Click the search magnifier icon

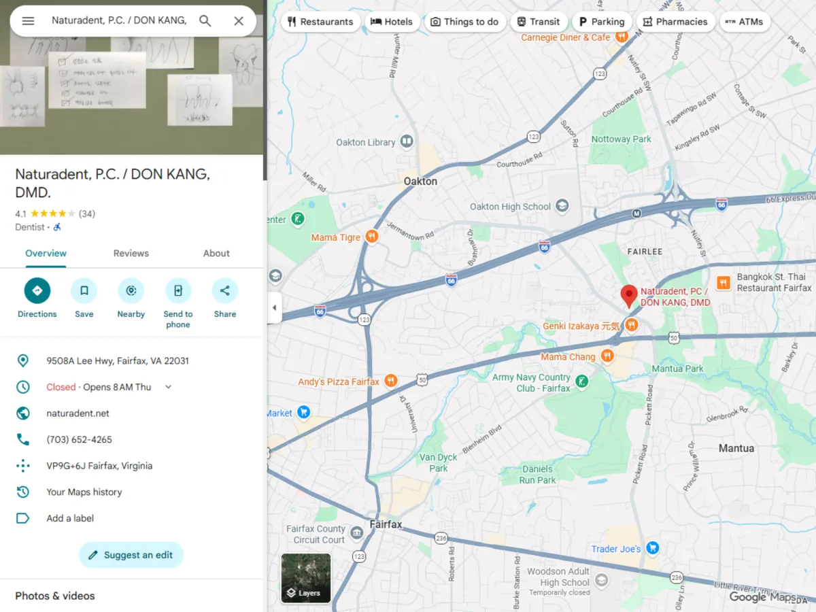click(205, 21)
